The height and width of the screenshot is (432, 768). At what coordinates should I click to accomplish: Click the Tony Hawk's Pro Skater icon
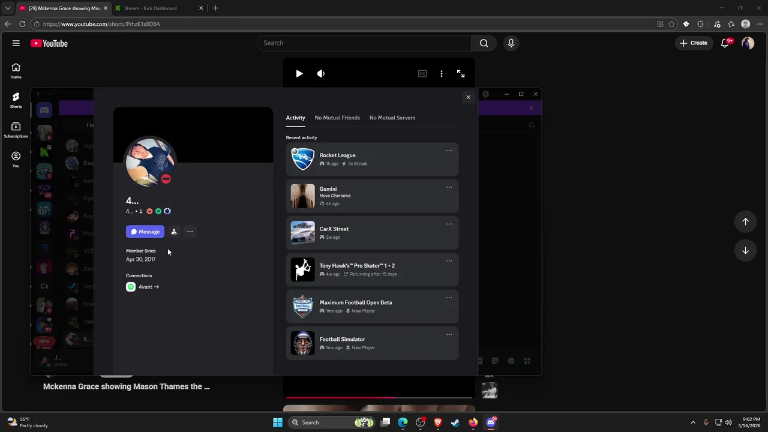click(302, 269)
